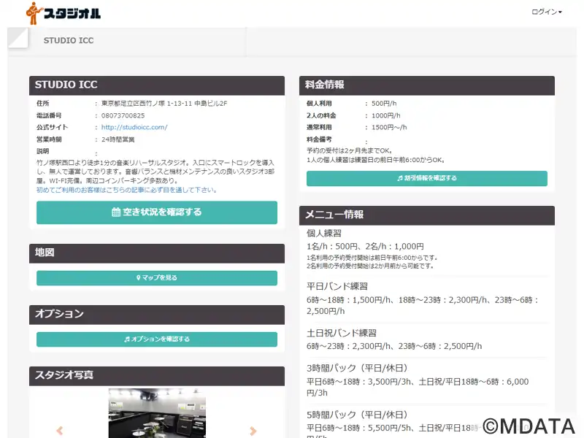The width and height of the screenshot is (584, 438).
Task: Click the 通常利用 1500円〜/h price
Action: (x=389, y=127)
